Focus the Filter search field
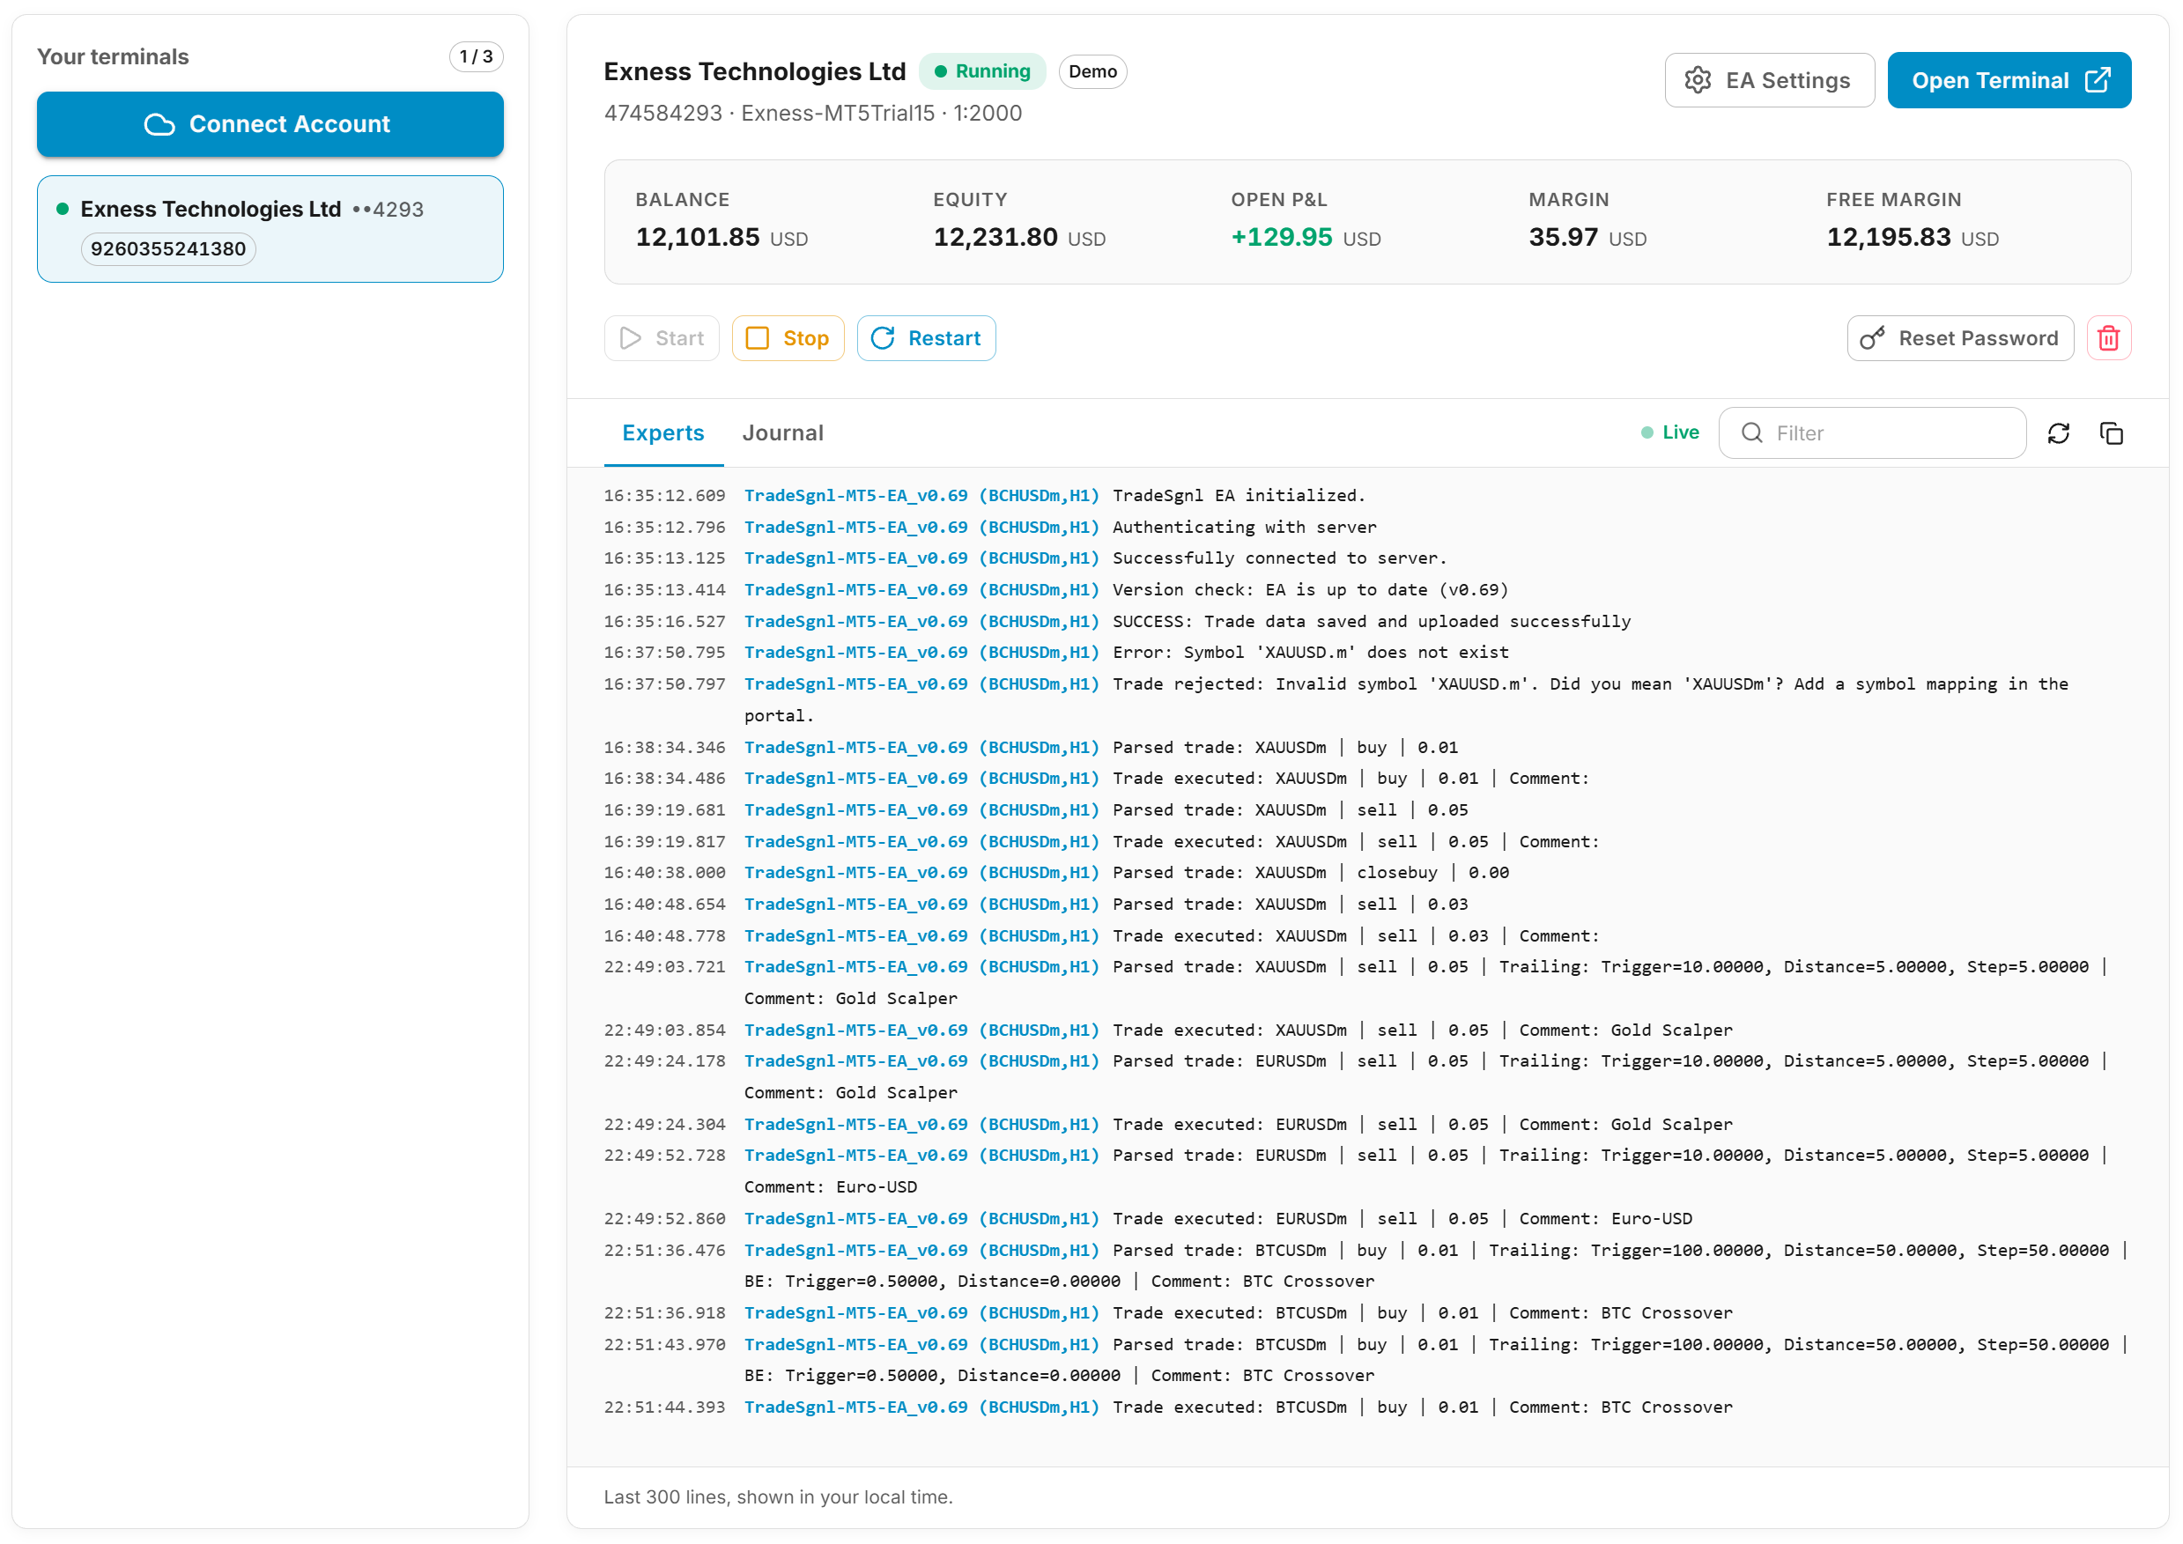 point(1872,433)
